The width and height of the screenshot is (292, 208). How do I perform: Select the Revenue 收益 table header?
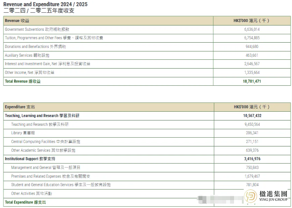pyautogui.click(x=17, y=21)
